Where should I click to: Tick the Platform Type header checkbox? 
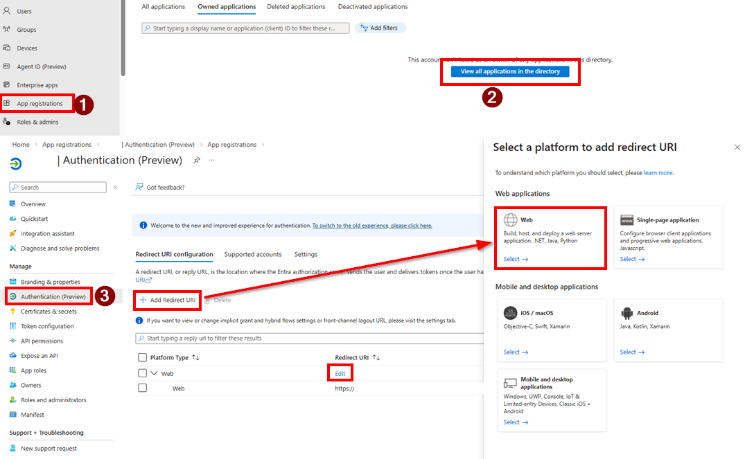(x=142, y=357)
